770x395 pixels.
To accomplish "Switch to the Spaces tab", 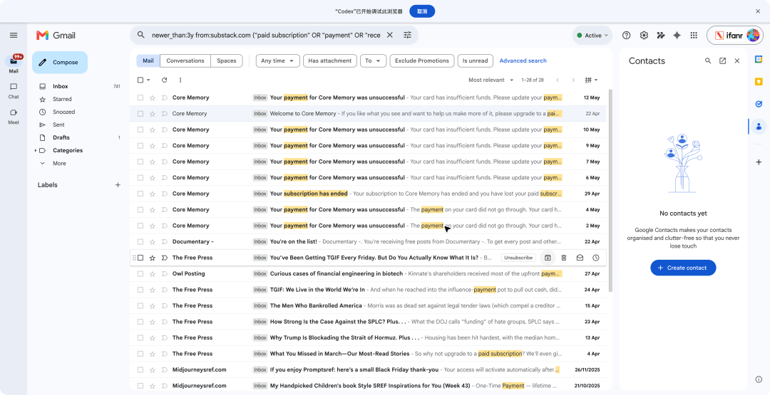I will (227, 60).
